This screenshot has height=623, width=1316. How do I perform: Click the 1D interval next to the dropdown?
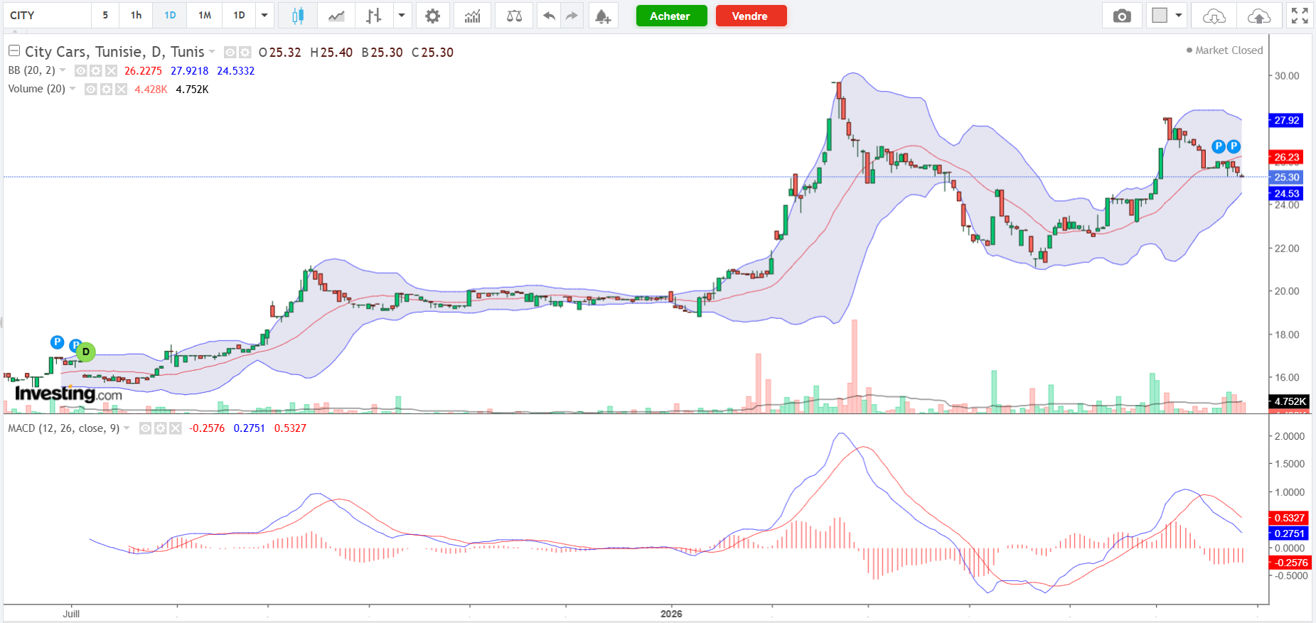point(240,16)
